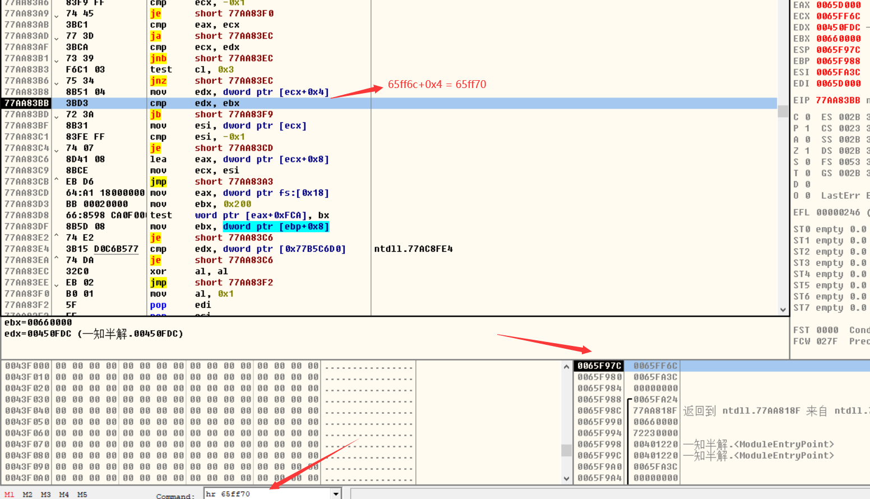Viewport: 870px width, 499px height.
Task: Select the stack address 0065F97C
Action: [599, 366]
